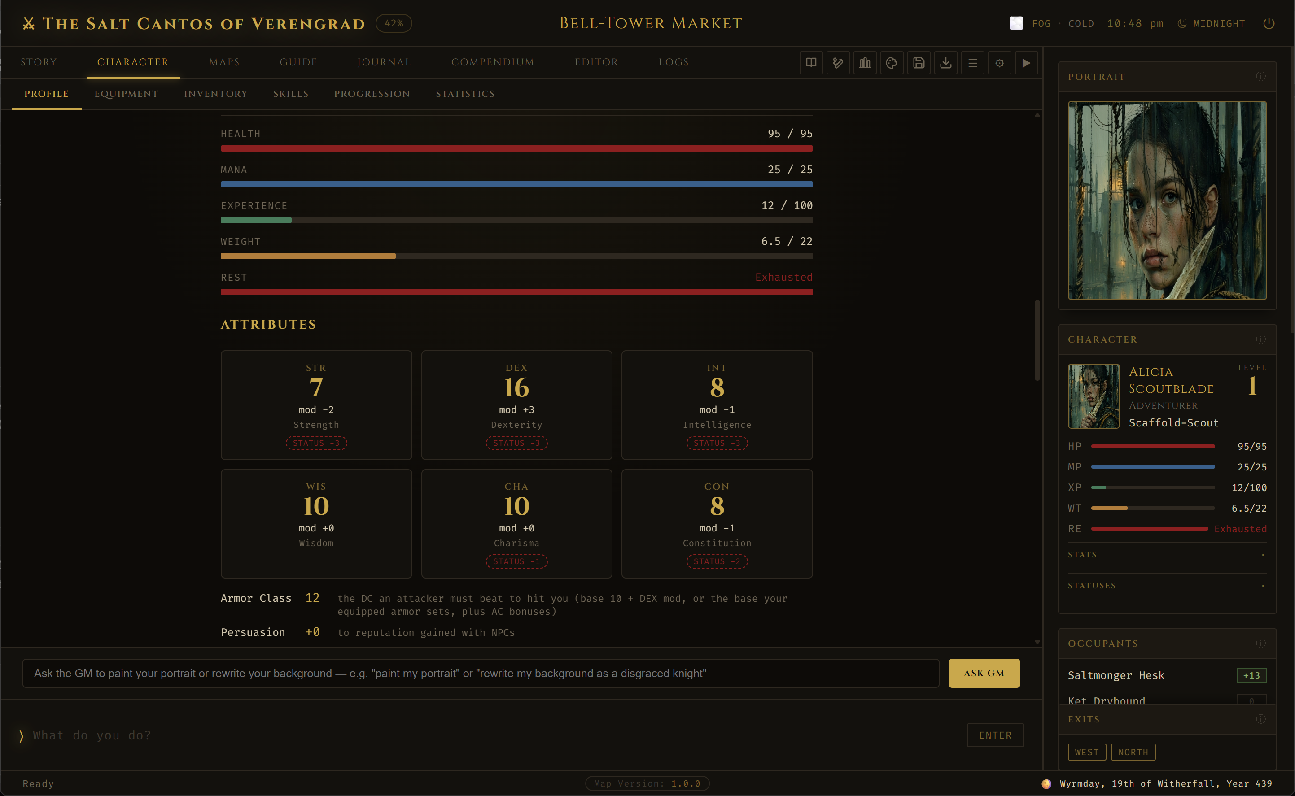This screenshot has height=796, width=1295.
Task: Click the Exits panel info icon
Action: click(x=1261, y=718)
